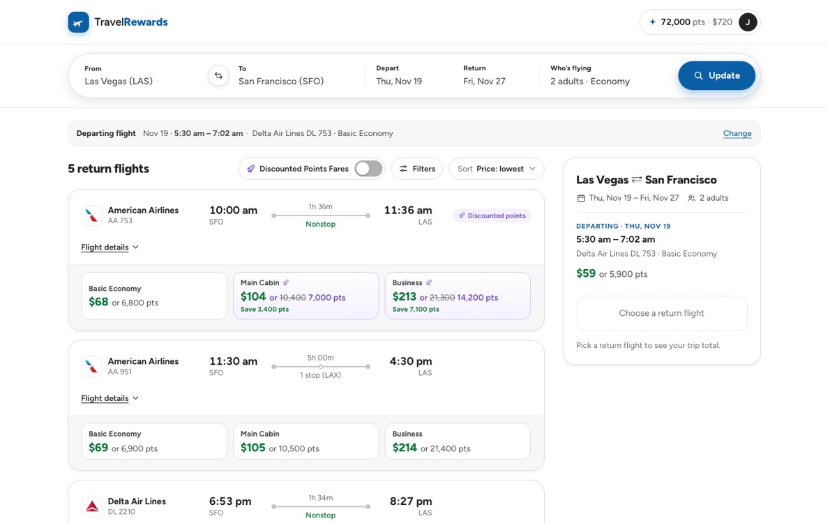The width and height of the screenshot is (837, 523).
Task: Click the calendar icon in trip summary
Action: [581, 198]
